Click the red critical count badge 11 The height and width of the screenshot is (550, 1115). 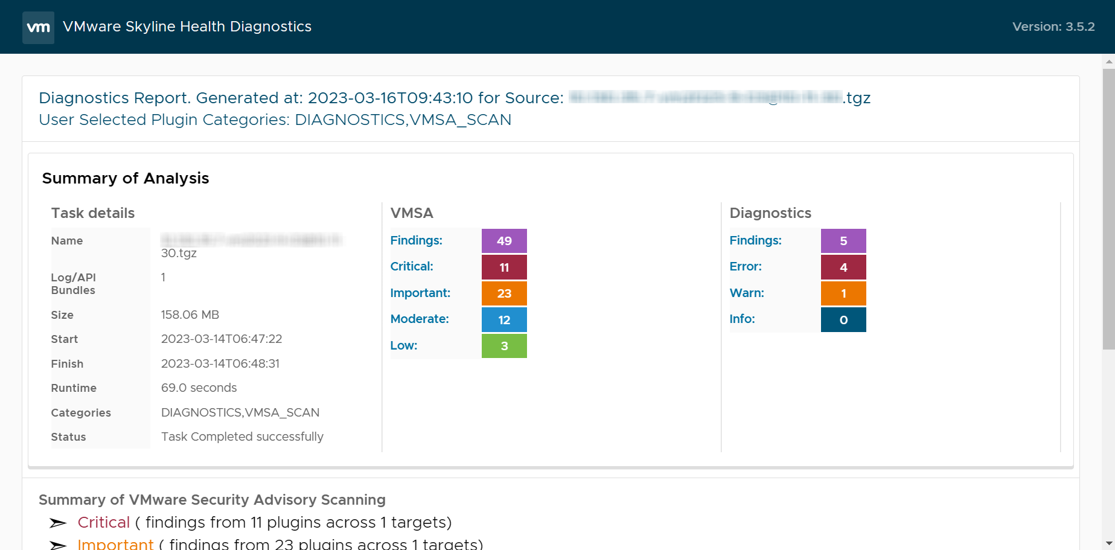point(504,267)
